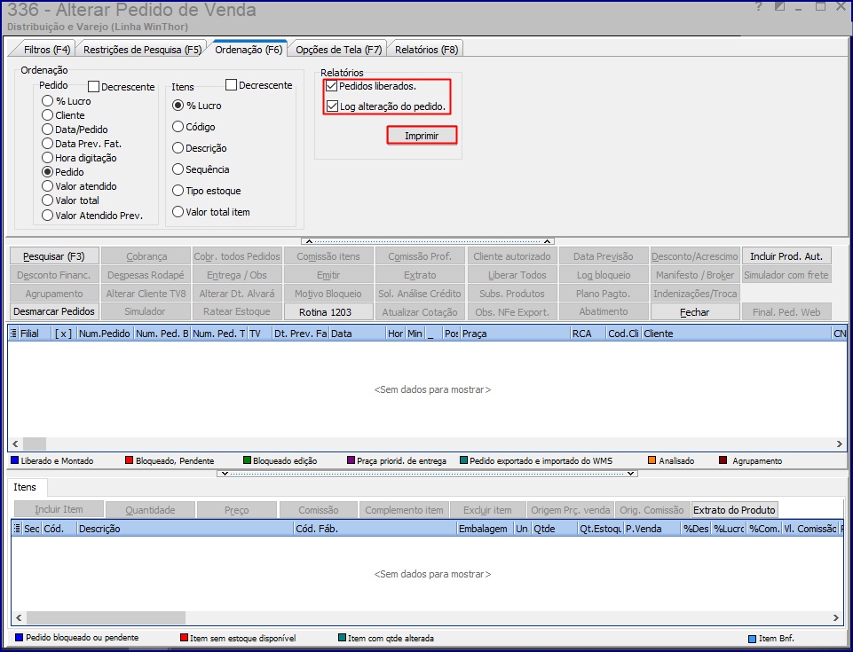This screenshot has width=853, height=652.
Task: Select Itens Descrição ordering radio
Action: tap(178, 148)
